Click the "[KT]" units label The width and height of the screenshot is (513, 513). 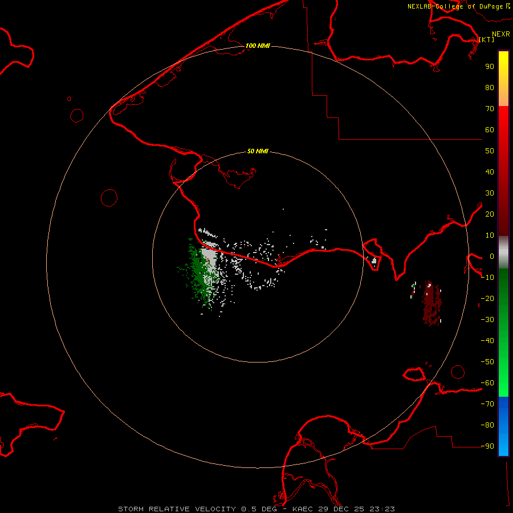(487, 39)
